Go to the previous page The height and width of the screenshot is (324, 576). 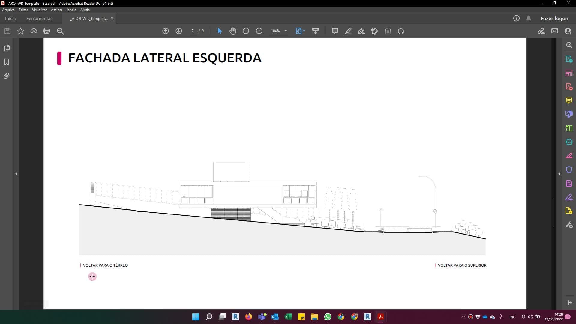click(166, 31)
